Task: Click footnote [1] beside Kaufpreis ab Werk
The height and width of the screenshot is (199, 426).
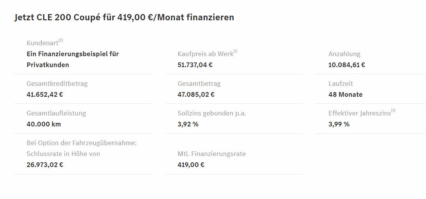Action: [x=236, y=51]
